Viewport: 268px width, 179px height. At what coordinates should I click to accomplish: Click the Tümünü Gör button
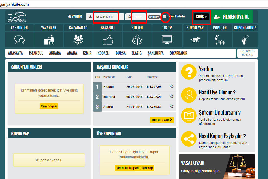pos(162,120)
